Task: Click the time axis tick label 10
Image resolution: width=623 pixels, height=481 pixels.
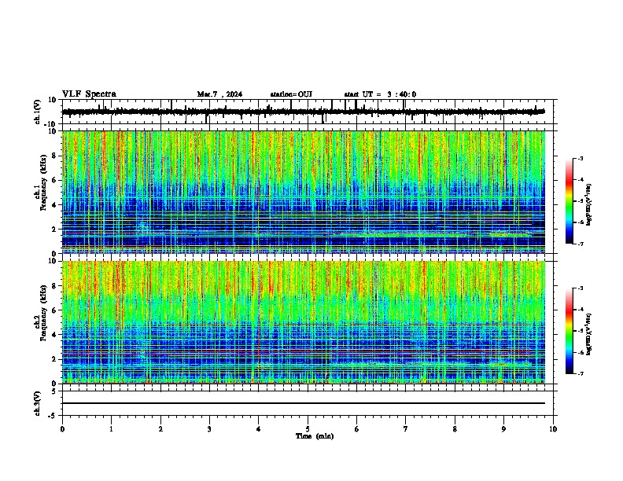Action: click(553, 429)
